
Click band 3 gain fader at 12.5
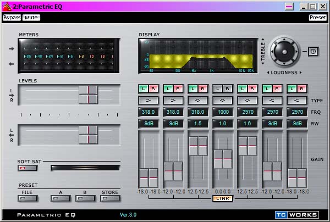(x=198, y=146)
